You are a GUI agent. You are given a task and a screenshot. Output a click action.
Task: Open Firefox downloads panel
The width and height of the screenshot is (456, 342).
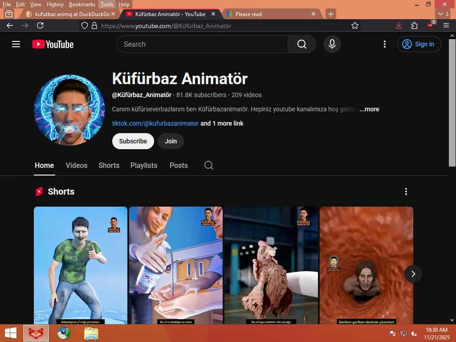[399, 25]
